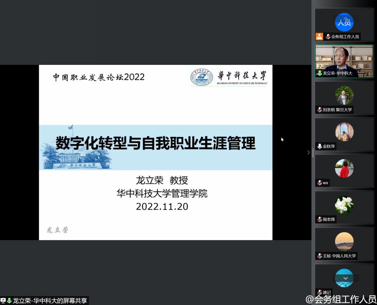The width and height of the screenshot is (377, 305).
Task: Click the sidebar resize divider handle
Action: click(x=313, y=152)
